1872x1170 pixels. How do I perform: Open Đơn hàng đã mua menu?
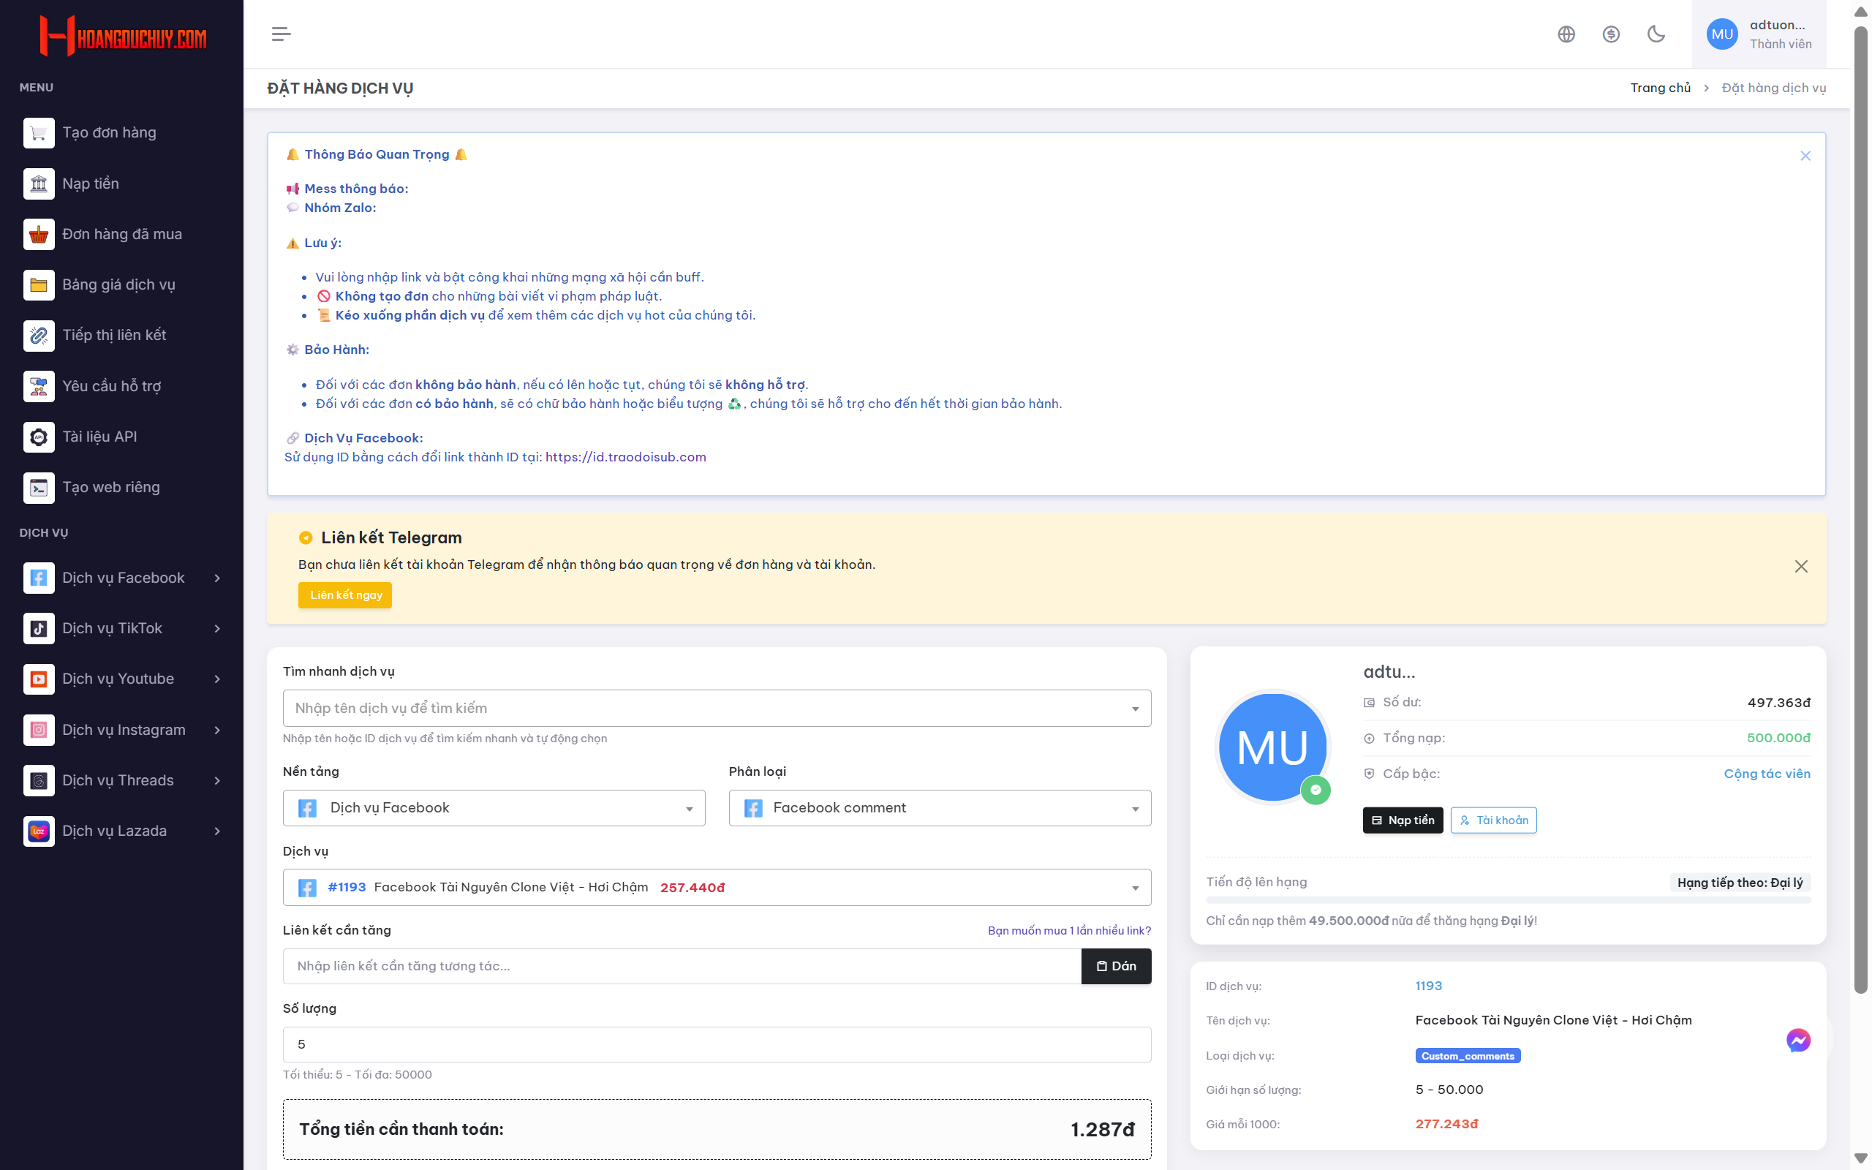[121, 235]
